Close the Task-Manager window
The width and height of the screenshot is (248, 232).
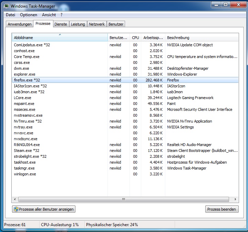pyautogui.click(x=238, y=5)
